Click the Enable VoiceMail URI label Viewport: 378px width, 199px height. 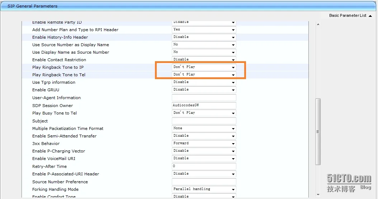[53, 159]
